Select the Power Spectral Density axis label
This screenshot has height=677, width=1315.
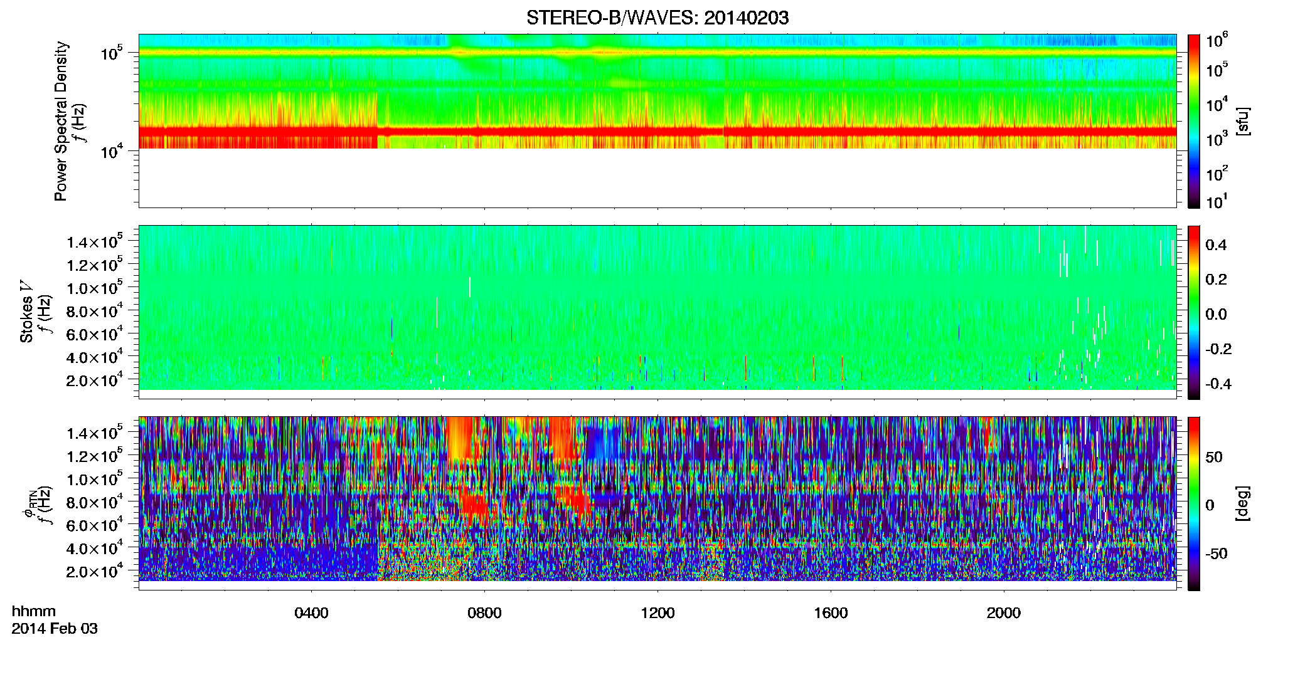pyautogui.click(x=61, y=121)
